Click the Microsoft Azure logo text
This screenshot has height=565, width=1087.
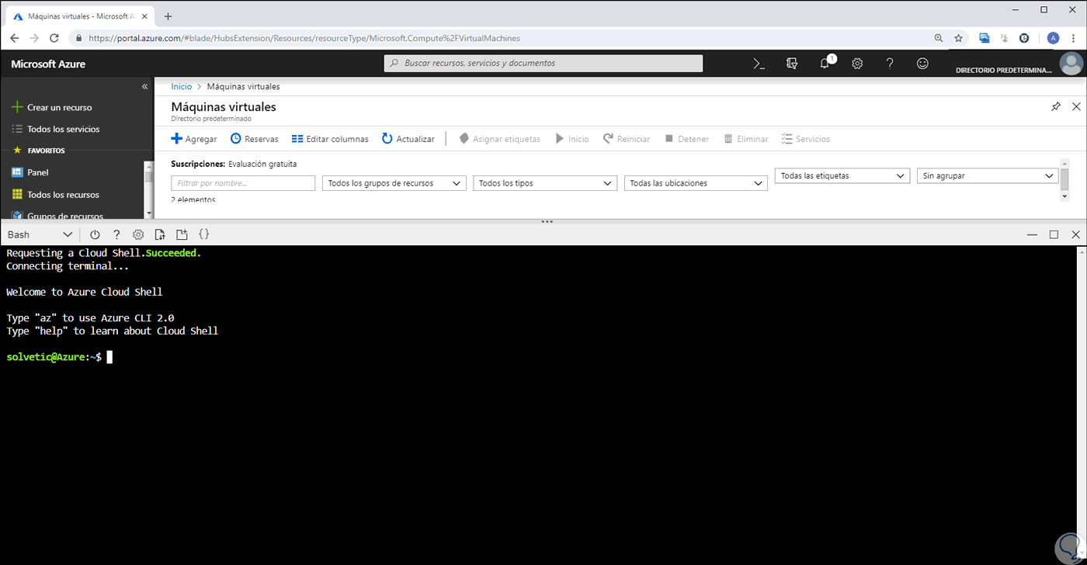pyautogui.click(x=48, y=64)
